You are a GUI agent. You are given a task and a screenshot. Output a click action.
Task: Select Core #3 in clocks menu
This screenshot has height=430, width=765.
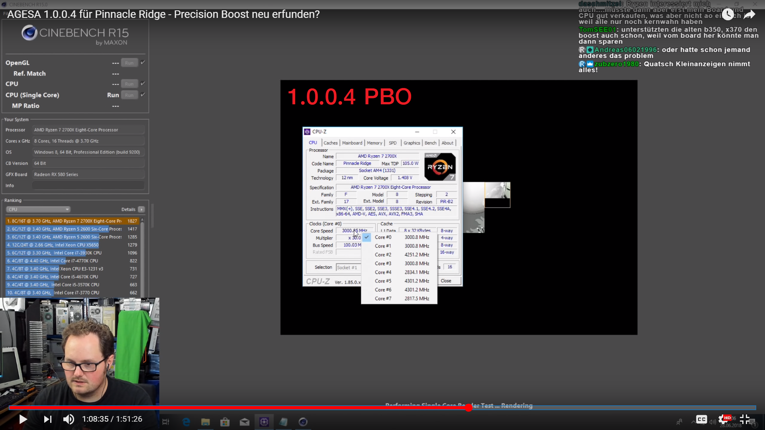(x=399, y=264)
